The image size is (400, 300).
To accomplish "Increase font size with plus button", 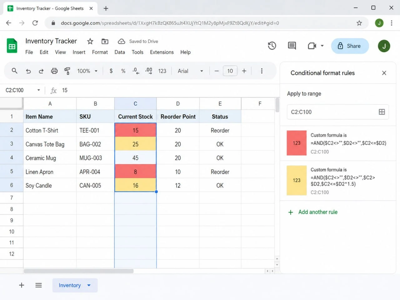I will tap(244, 71).
